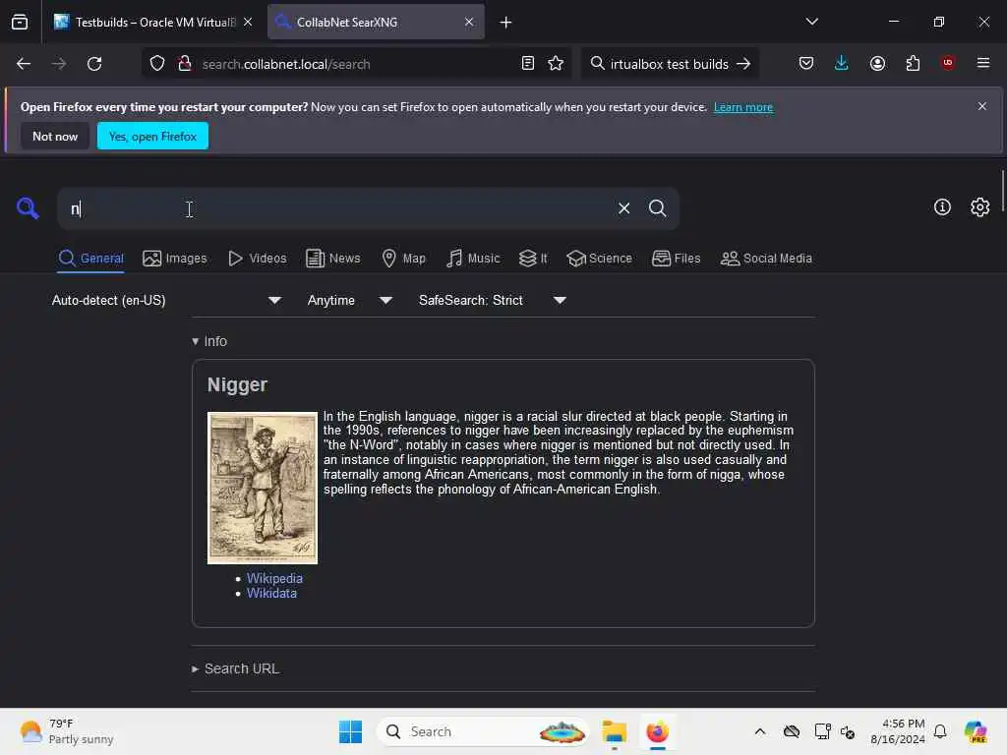Image resolution: width=1007 pixels, height=755 pixels.
Task: Close the Testbuilds VirtualBox tab
Action: pos(248,22)
